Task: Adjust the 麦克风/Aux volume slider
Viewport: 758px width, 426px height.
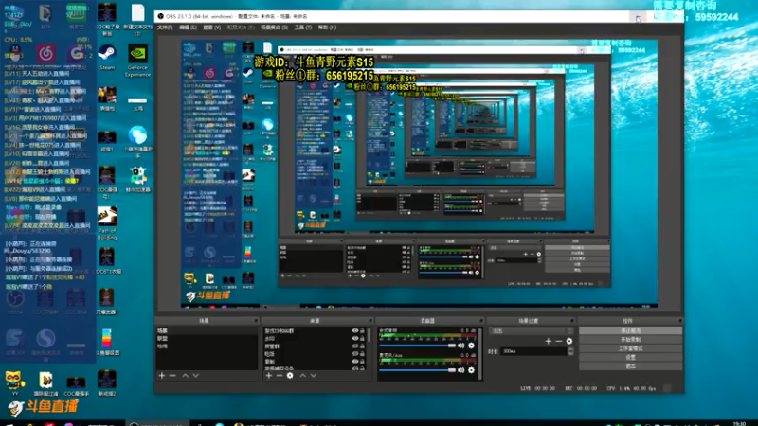Action: pyautogui.click(x=417, y=370)
